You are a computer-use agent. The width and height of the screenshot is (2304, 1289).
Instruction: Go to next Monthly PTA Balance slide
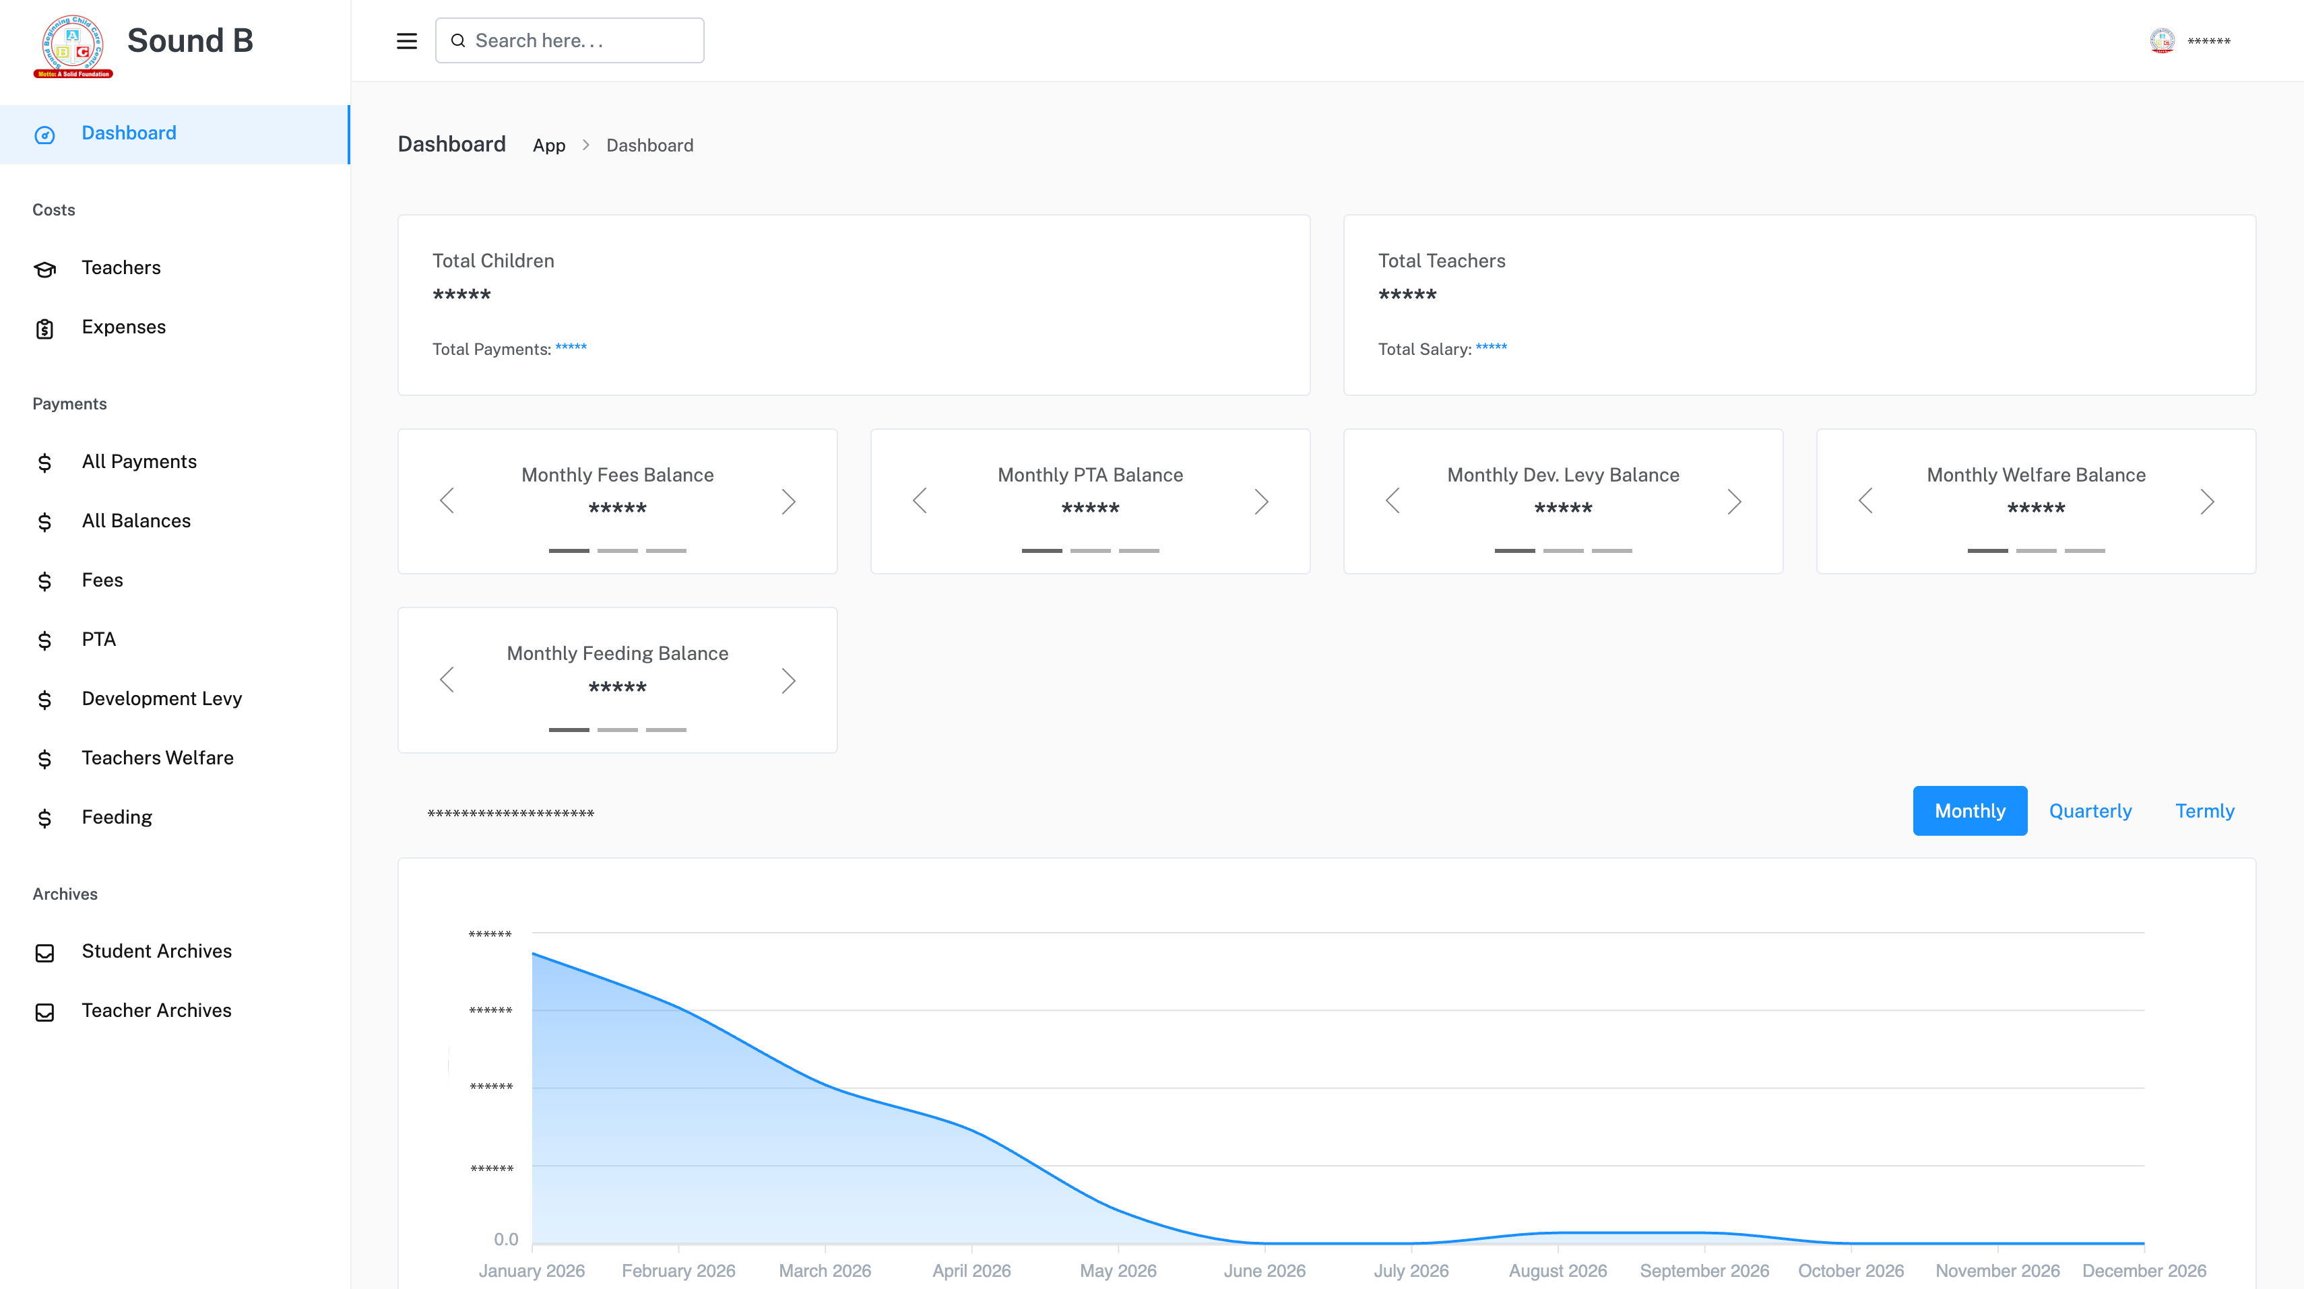tap(1261, 502)
